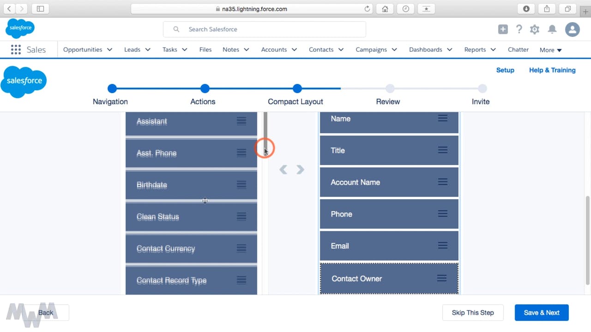Expand the Opportunities dropdown chevron
The width and height of the screenshot is (591, 332).
point(109,50)
